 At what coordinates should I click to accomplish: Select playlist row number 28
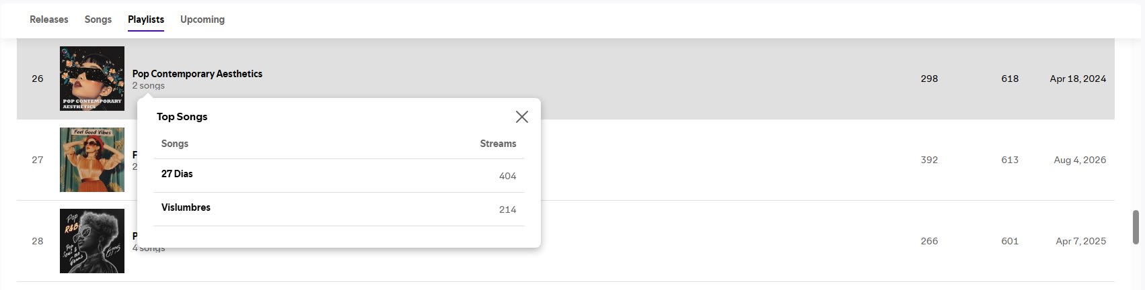point(565,241)
